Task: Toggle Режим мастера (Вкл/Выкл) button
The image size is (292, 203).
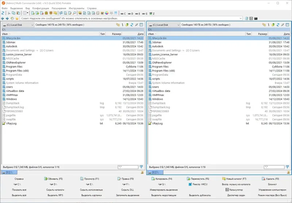Action: coord(272,195)
